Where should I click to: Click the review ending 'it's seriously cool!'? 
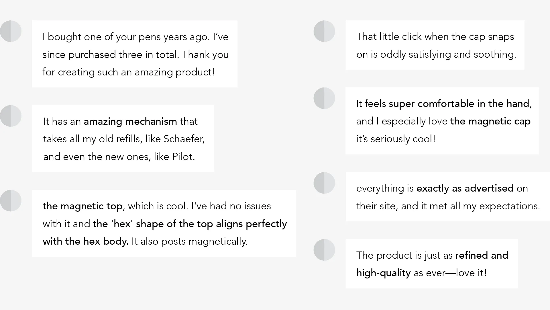(442, 121)
